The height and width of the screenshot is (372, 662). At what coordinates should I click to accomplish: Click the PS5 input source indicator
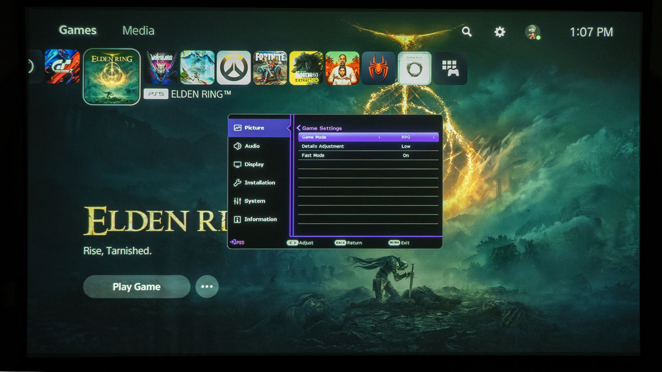[237, 242]
